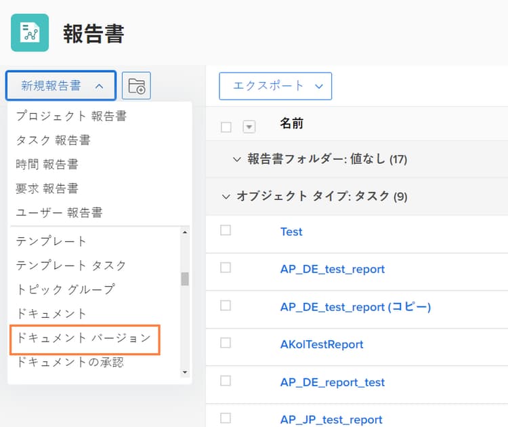Open the AP_JP_test_report link
This screenshot has height=427, width=508.
pos(331,420)
